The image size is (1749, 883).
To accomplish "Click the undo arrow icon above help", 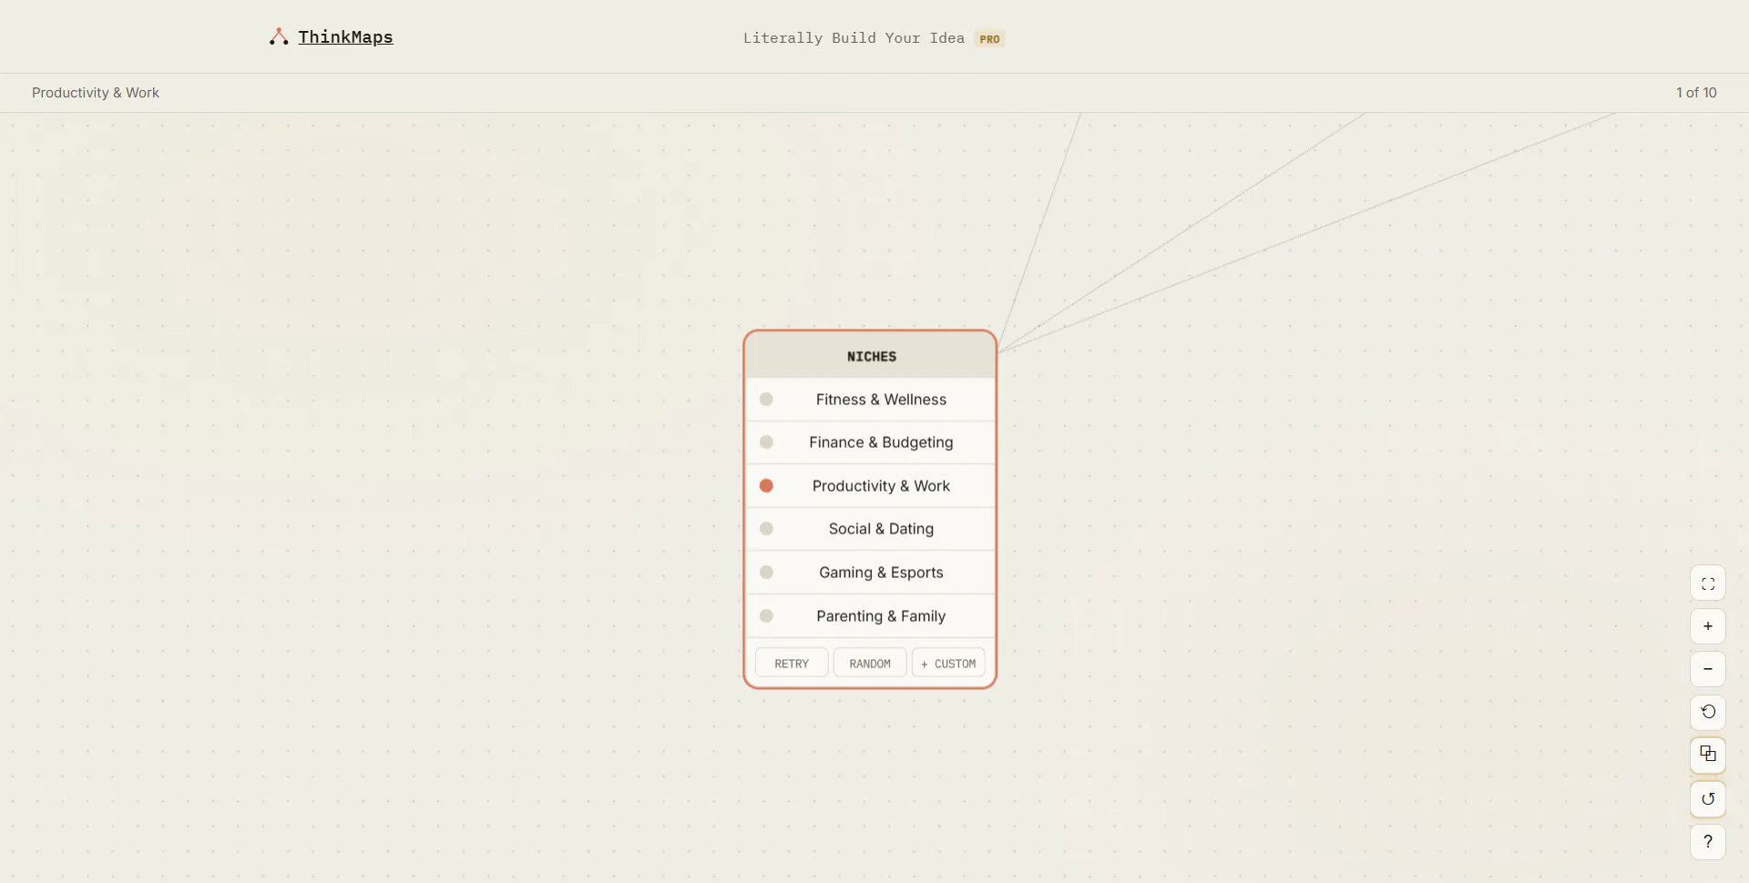I will (x=1708, y=799).
